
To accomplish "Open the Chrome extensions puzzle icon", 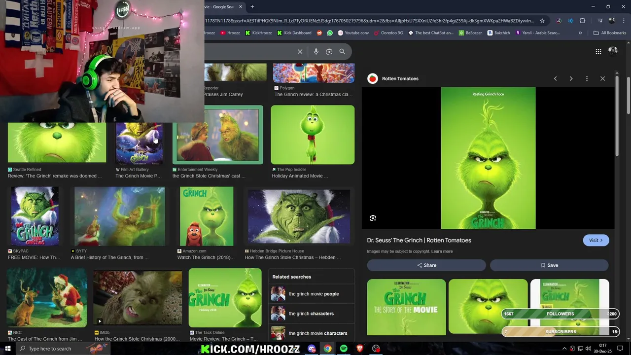I will [x=583, y=21].
